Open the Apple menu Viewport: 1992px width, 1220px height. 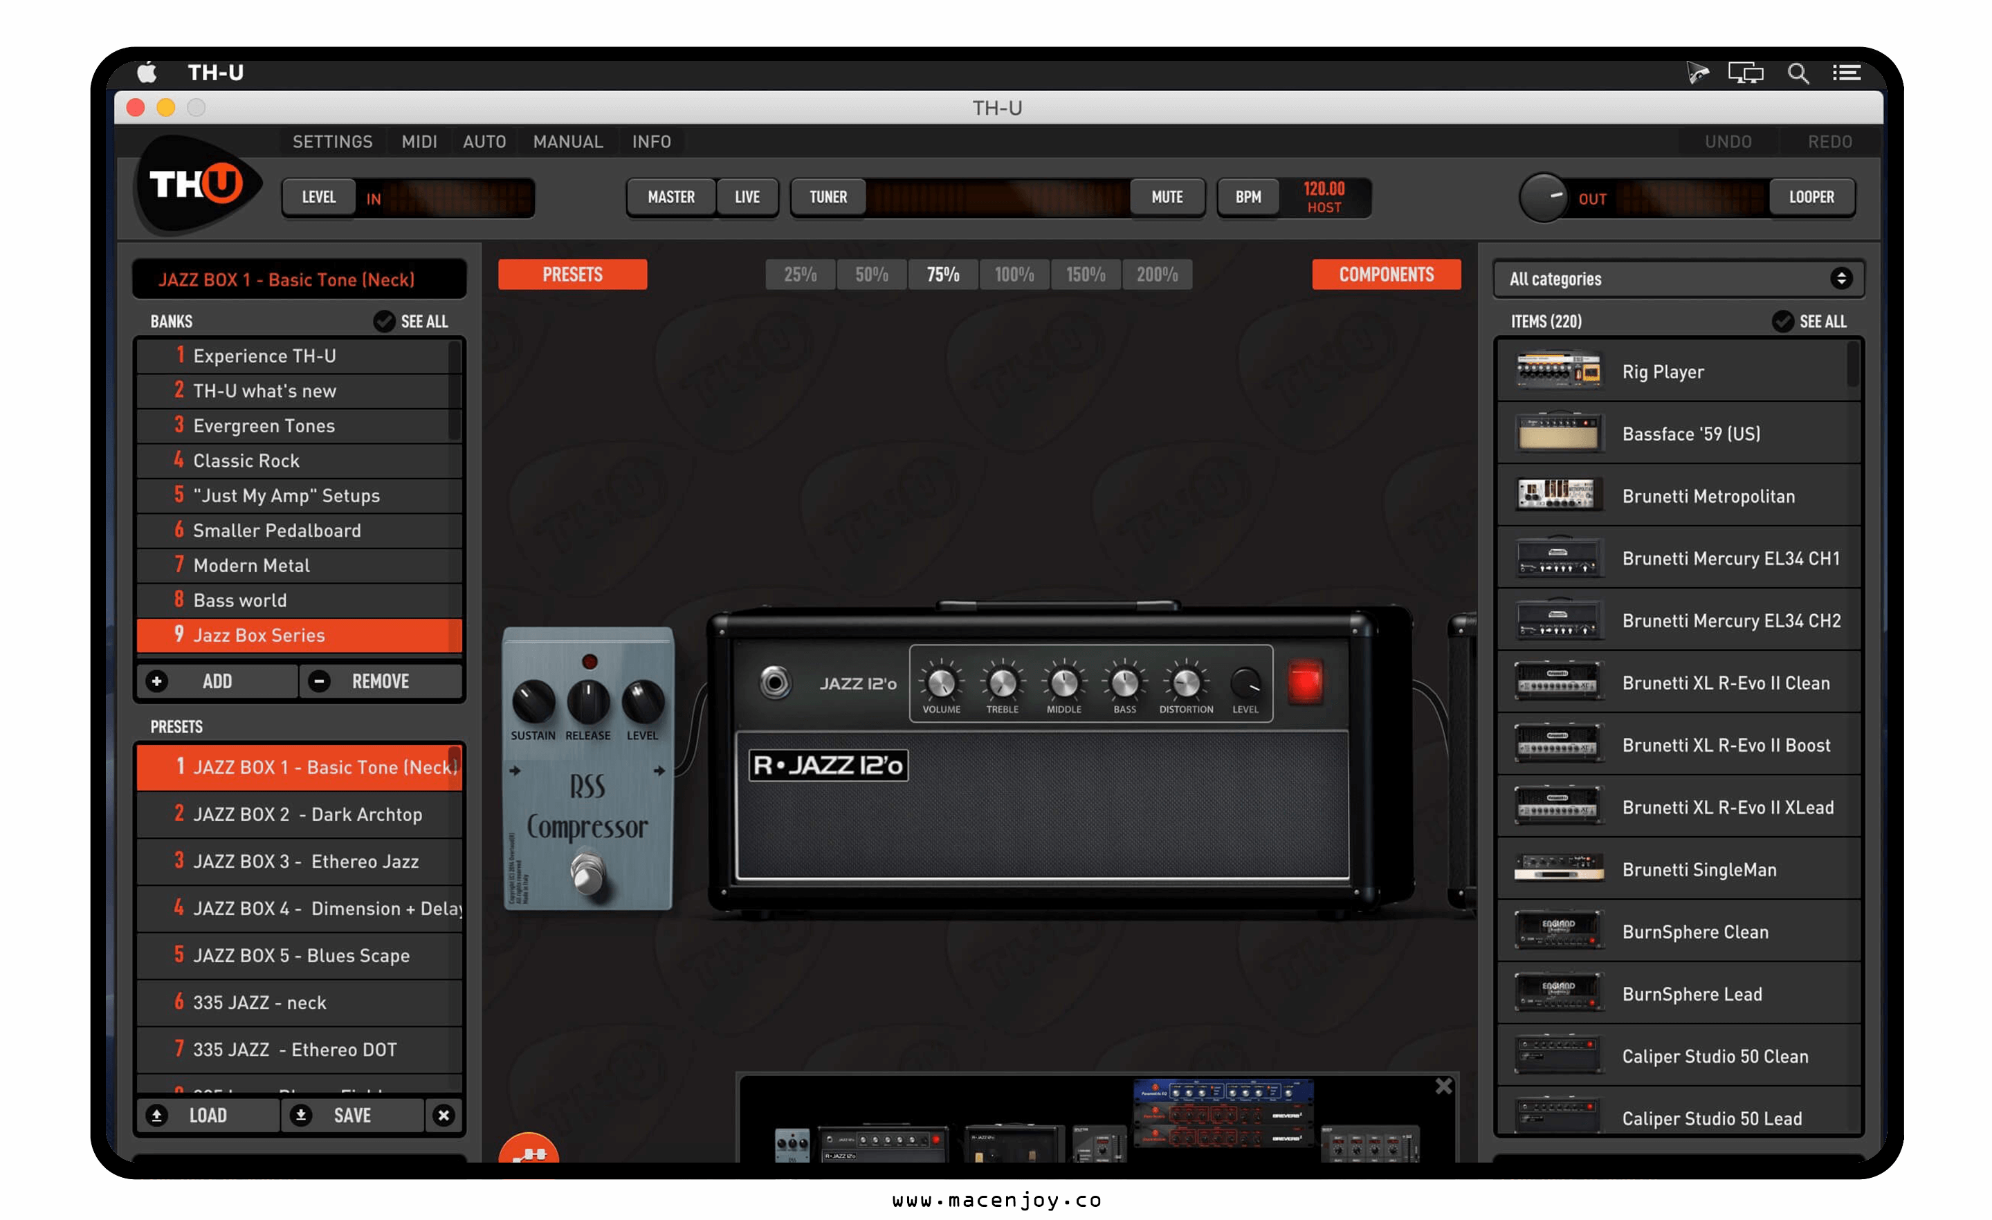click(x=146, y=72)
